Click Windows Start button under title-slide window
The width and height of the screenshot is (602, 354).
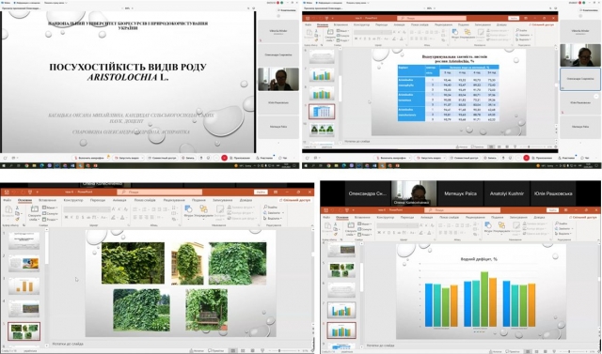coord(4,165)
